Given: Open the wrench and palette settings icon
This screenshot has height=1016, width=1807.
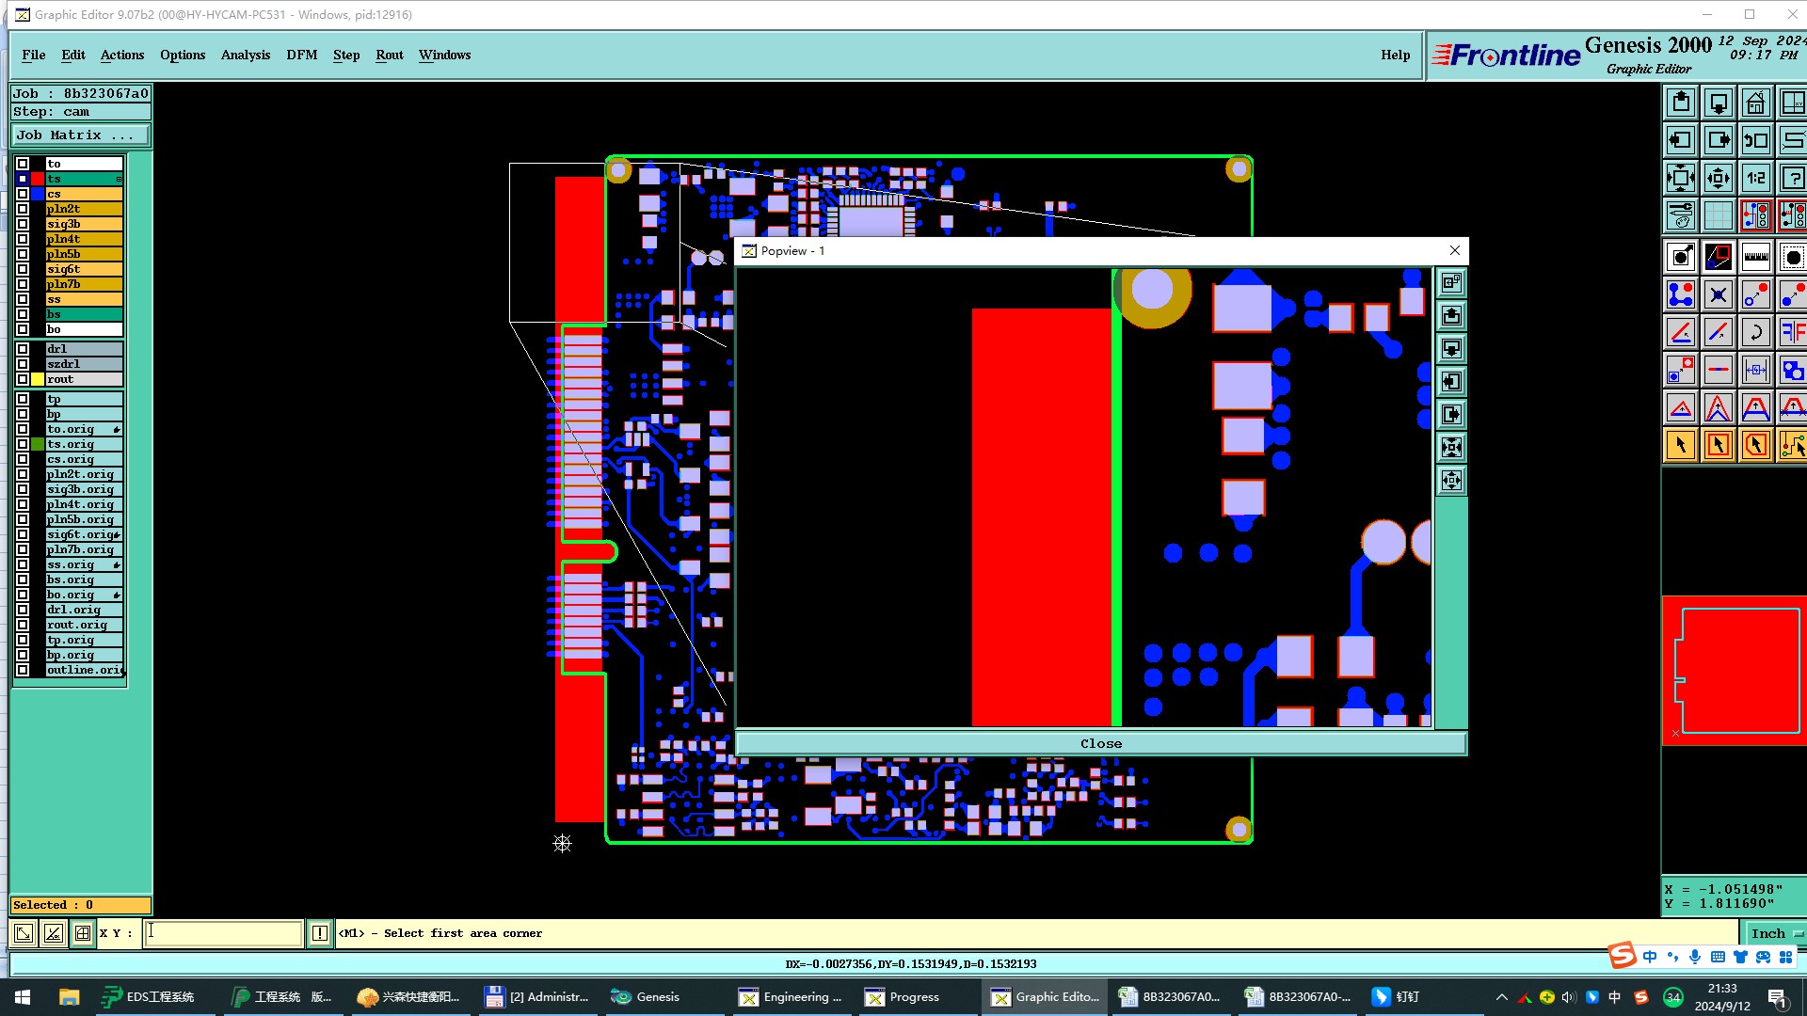Looking at the screenshot, I should coord(1681,215).
